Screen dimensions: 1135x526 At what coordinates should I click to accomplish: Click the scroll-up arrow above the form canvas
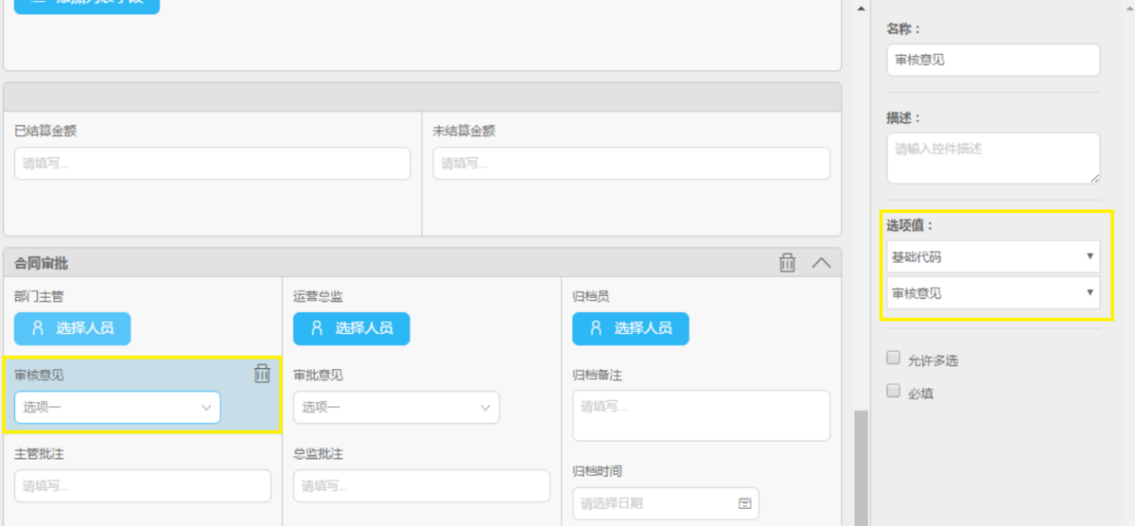[x=862, y=9]
